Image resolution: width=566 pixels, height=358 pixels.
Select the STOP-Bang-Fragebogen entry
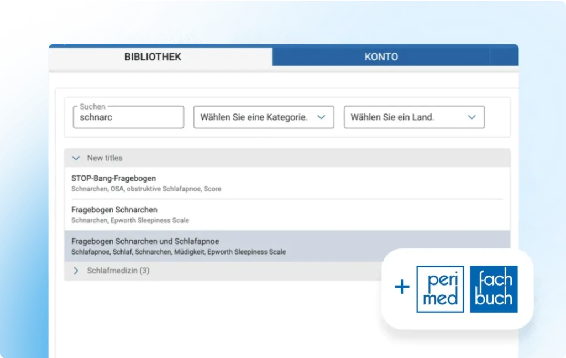(287, 183)
